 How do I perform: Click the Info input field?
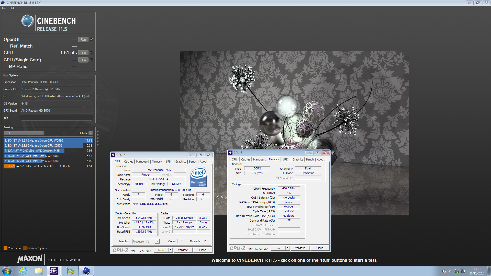point(56,118)
